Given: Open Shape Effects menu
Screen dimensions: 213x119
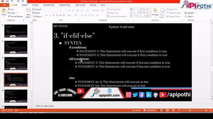Looking at the screenshot, I should pyautogui.click(x=174, y=17).
